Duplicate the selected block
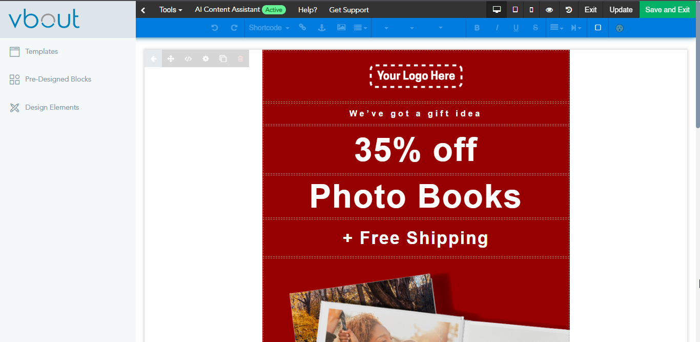The height and width of the screenshot is (342, 700). (223, 58)
